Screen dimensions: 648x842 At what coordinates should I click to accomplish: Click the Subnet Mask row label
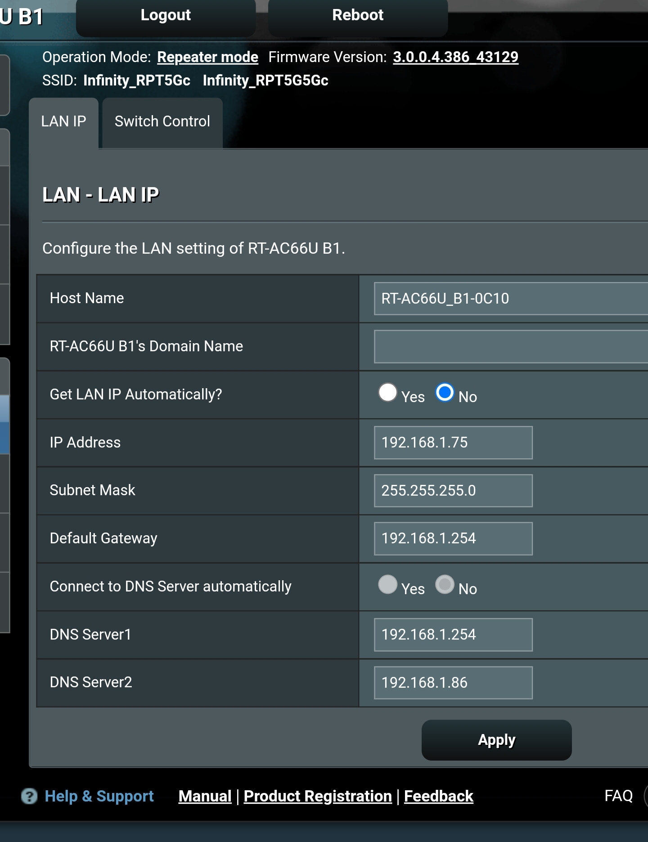(x=92, y=490)
